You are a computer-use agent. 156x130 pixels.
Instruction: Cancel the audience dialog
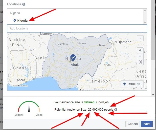133,124
